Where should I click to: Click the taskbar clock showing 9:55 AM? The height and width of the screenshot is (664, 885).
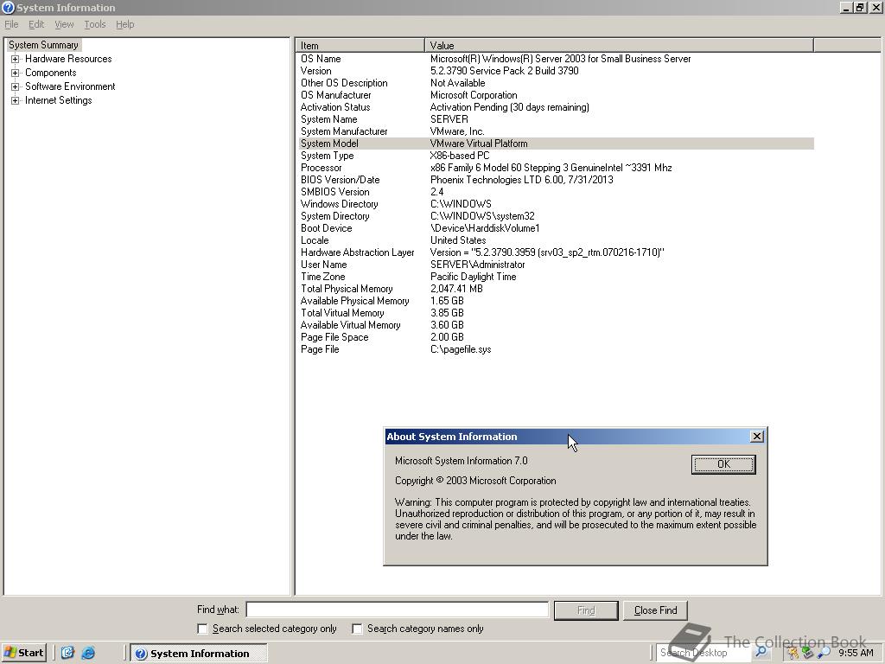(x=856, y=653)
